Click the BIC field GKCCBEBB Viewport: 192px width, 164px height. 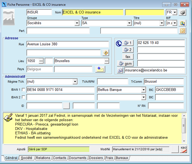[169, 90]
